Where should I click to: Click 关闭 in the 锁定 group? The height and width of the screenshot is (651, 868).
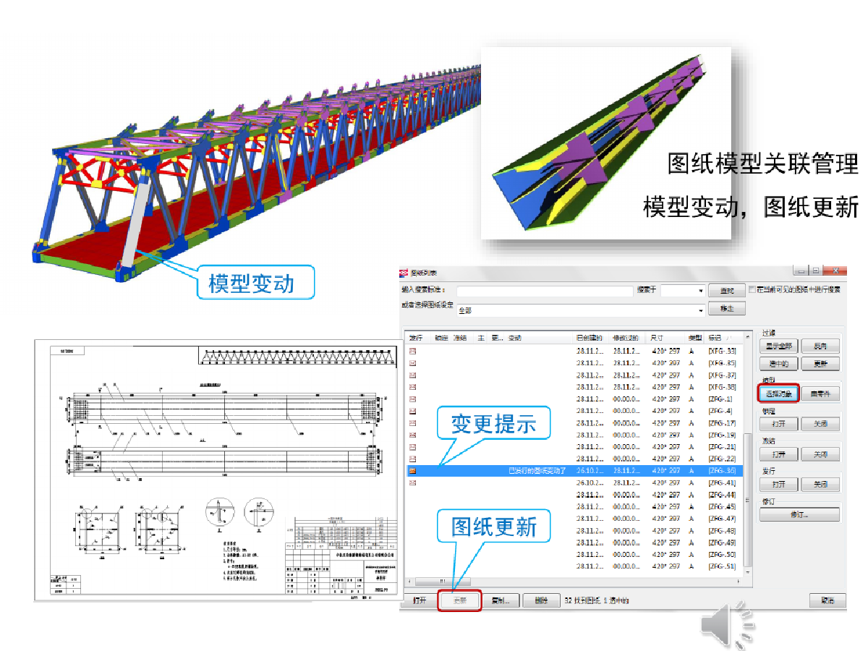click(820, 424)
